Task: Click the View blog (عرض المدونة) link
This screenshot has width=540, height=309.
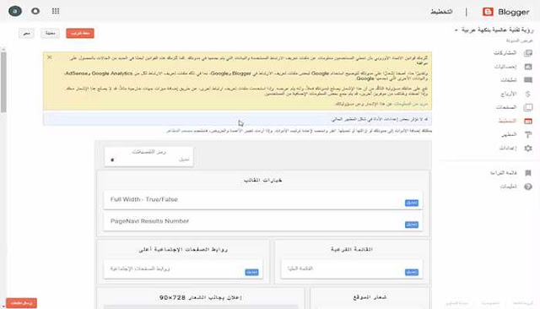Action: (x=520, y=41)
